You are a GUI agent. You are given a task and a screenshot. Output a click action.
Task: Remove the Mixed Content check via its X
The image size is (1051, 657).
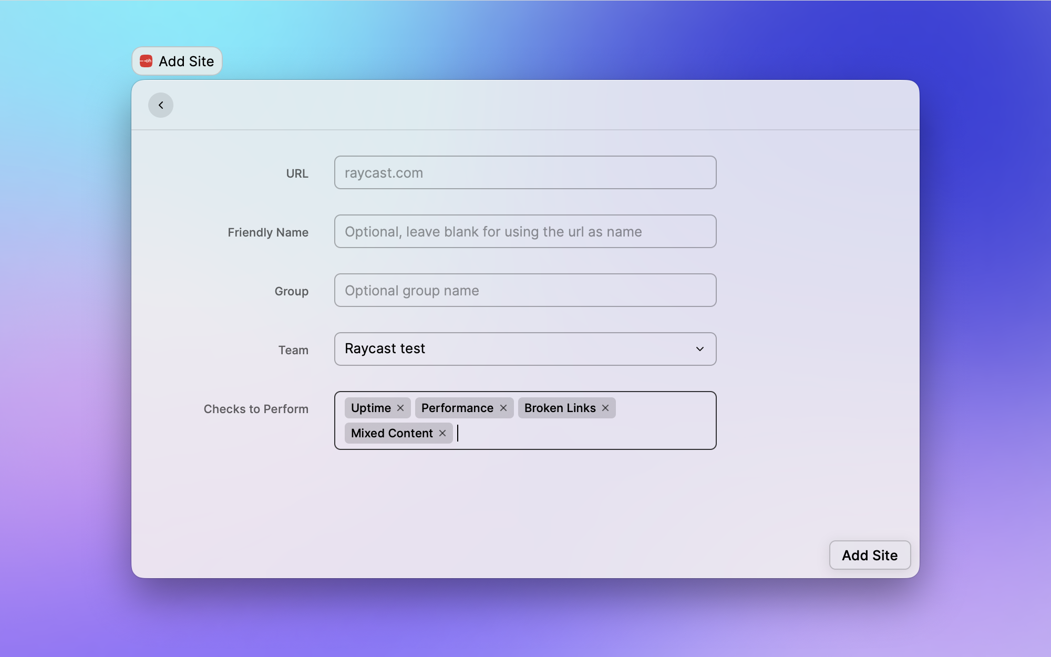[x=442, y=433]
